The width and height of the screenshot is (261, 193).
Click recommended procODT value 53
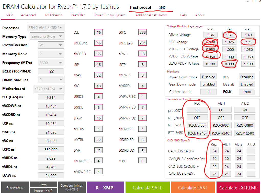tap(197, 110)
